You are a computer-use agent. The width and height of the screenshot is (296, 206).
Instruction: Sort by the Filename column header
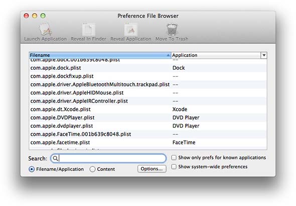[x=100, y=55]
